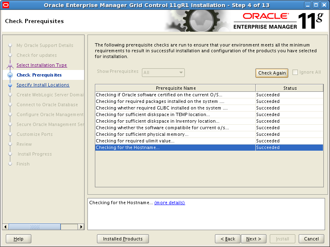Select the Check Prerequisites step

(39, 75)
